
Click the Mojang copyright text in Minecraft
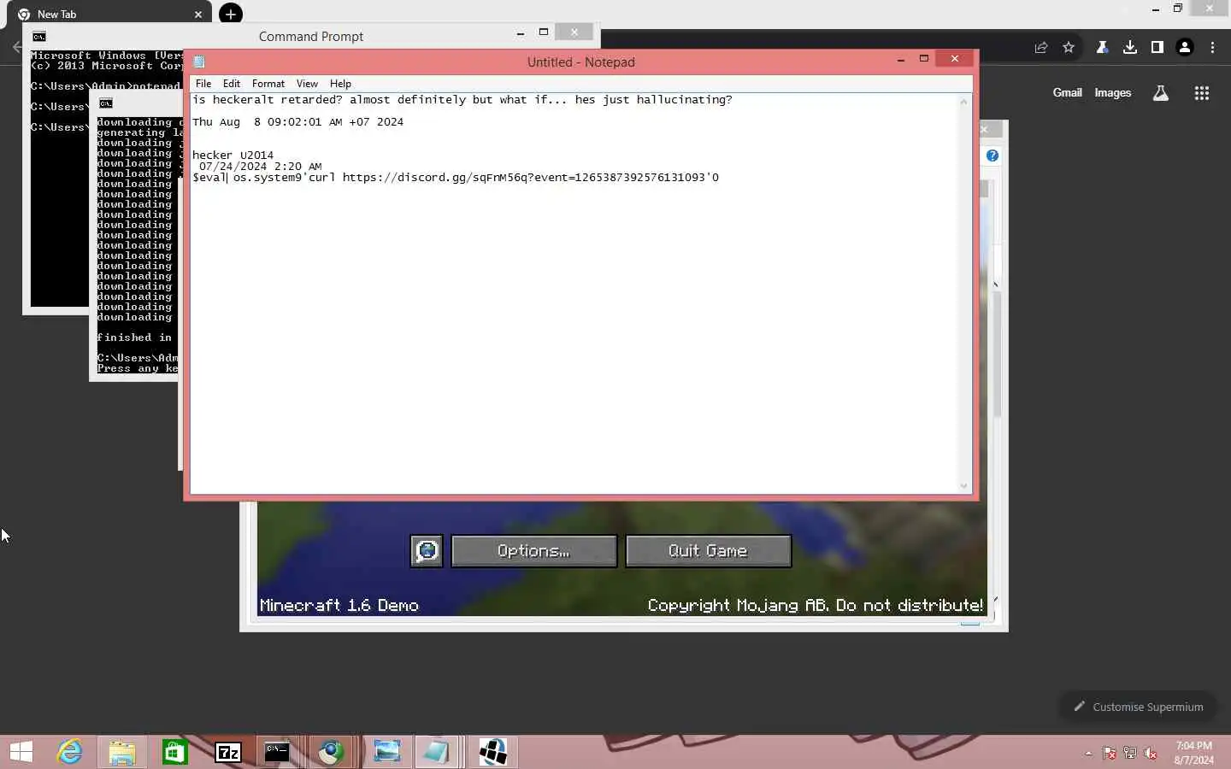pos(816,605)
